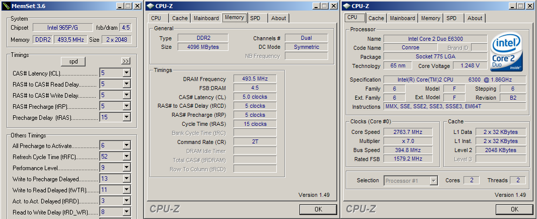Click the Level 2 2048 KBytes cache value
Image resolution: width=537 pixels, height=219 pixels.
pos(500,150)
